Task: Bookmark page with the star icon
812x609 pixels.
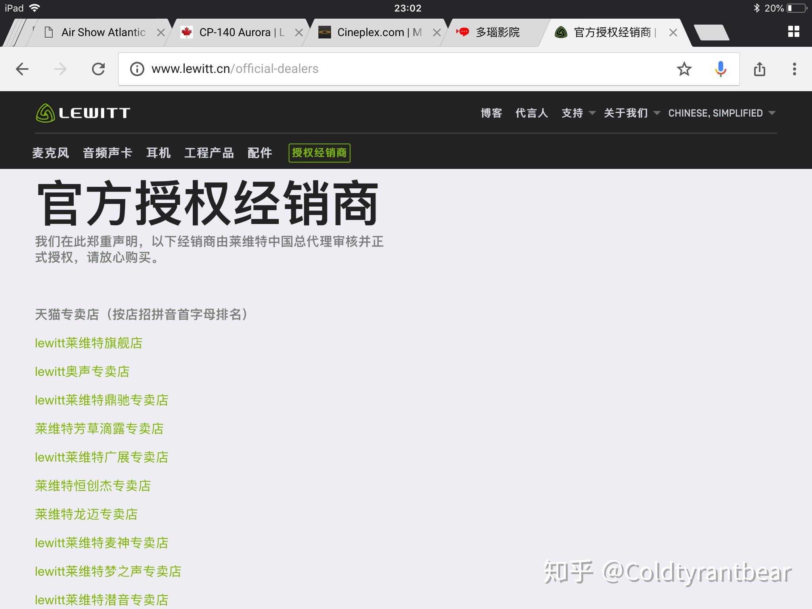Action: pos(684,69)
